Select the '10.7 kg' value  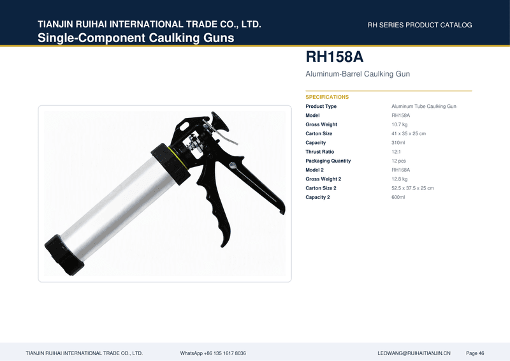[400, 124]
